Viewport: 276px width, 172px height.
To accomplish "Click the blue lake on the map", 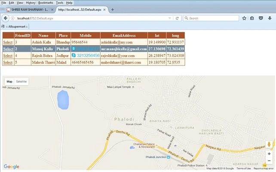I will (63, 100).
